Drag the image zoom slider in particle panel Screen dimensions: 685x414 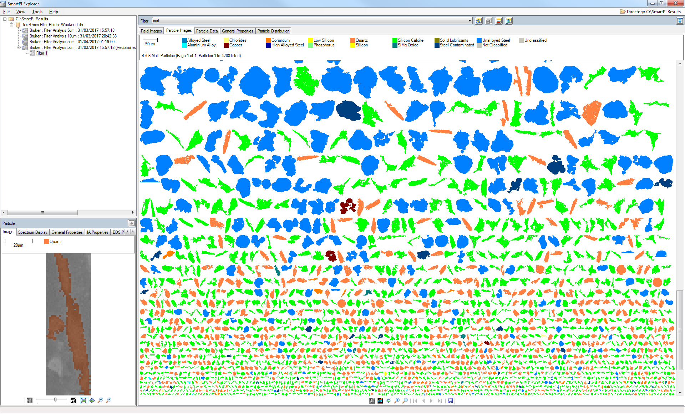pos(55,400)
